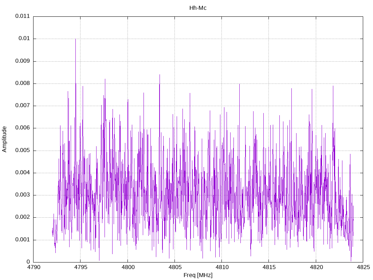Click the 4790 x-axis tick label
The image size is (373, 280).
point(34,267)
